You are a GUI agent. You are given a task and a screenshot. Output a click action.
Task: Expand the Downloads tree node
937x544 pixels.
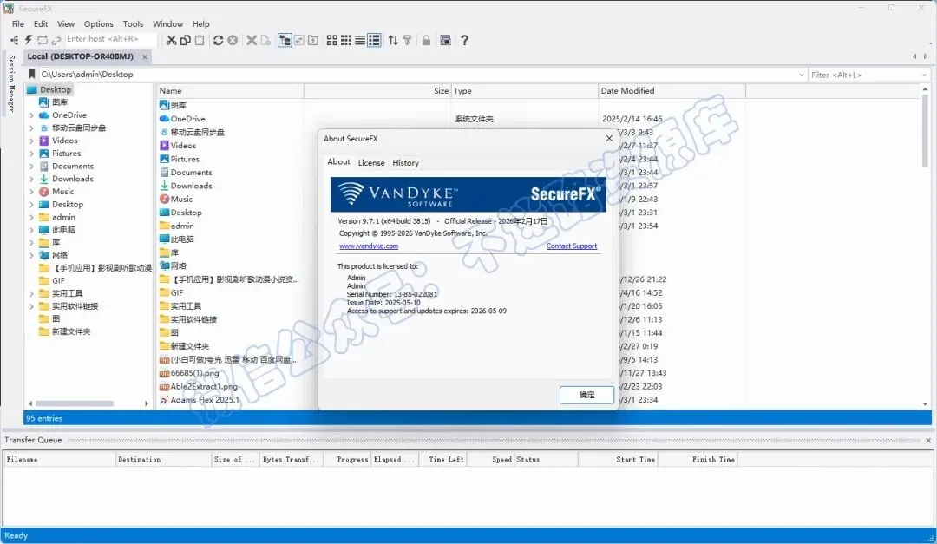pyautogui.click(x=32, y=179)
